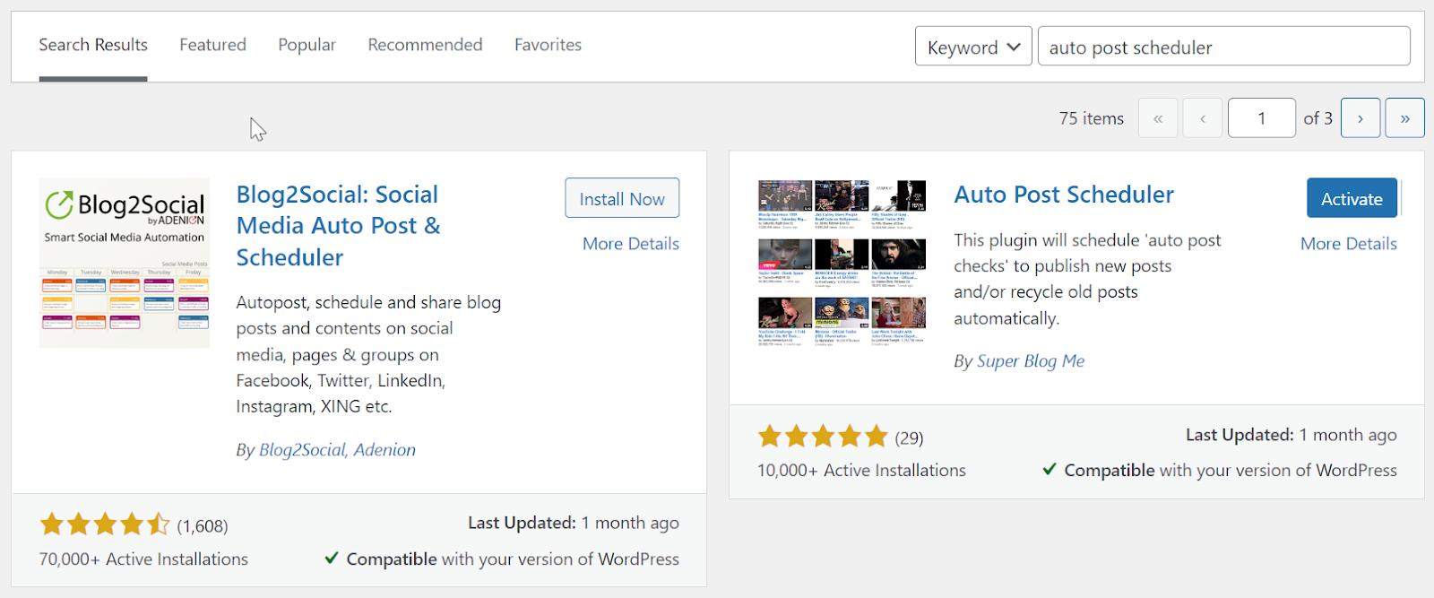The height and width of the screenshot is (598, 1434).
Task: Go to first page of results
Action: pos(1158,118)
